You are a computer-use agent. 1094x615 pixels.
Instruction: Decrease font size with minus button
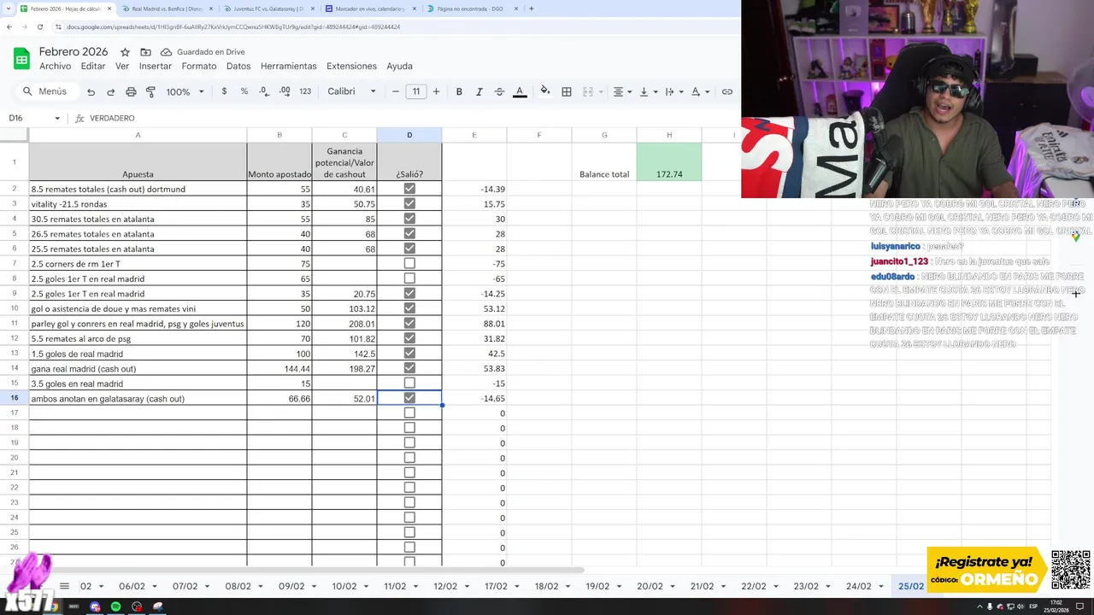click(x=395, y=91)
